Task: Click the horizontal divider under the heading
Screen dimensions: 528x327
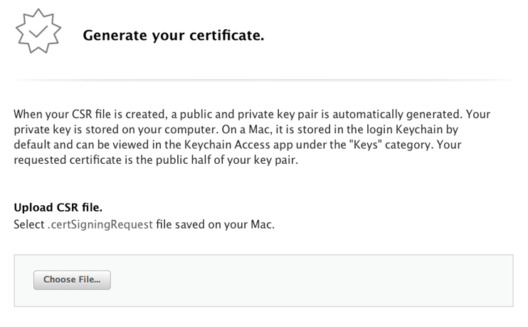Action: (x=263, y=80)
